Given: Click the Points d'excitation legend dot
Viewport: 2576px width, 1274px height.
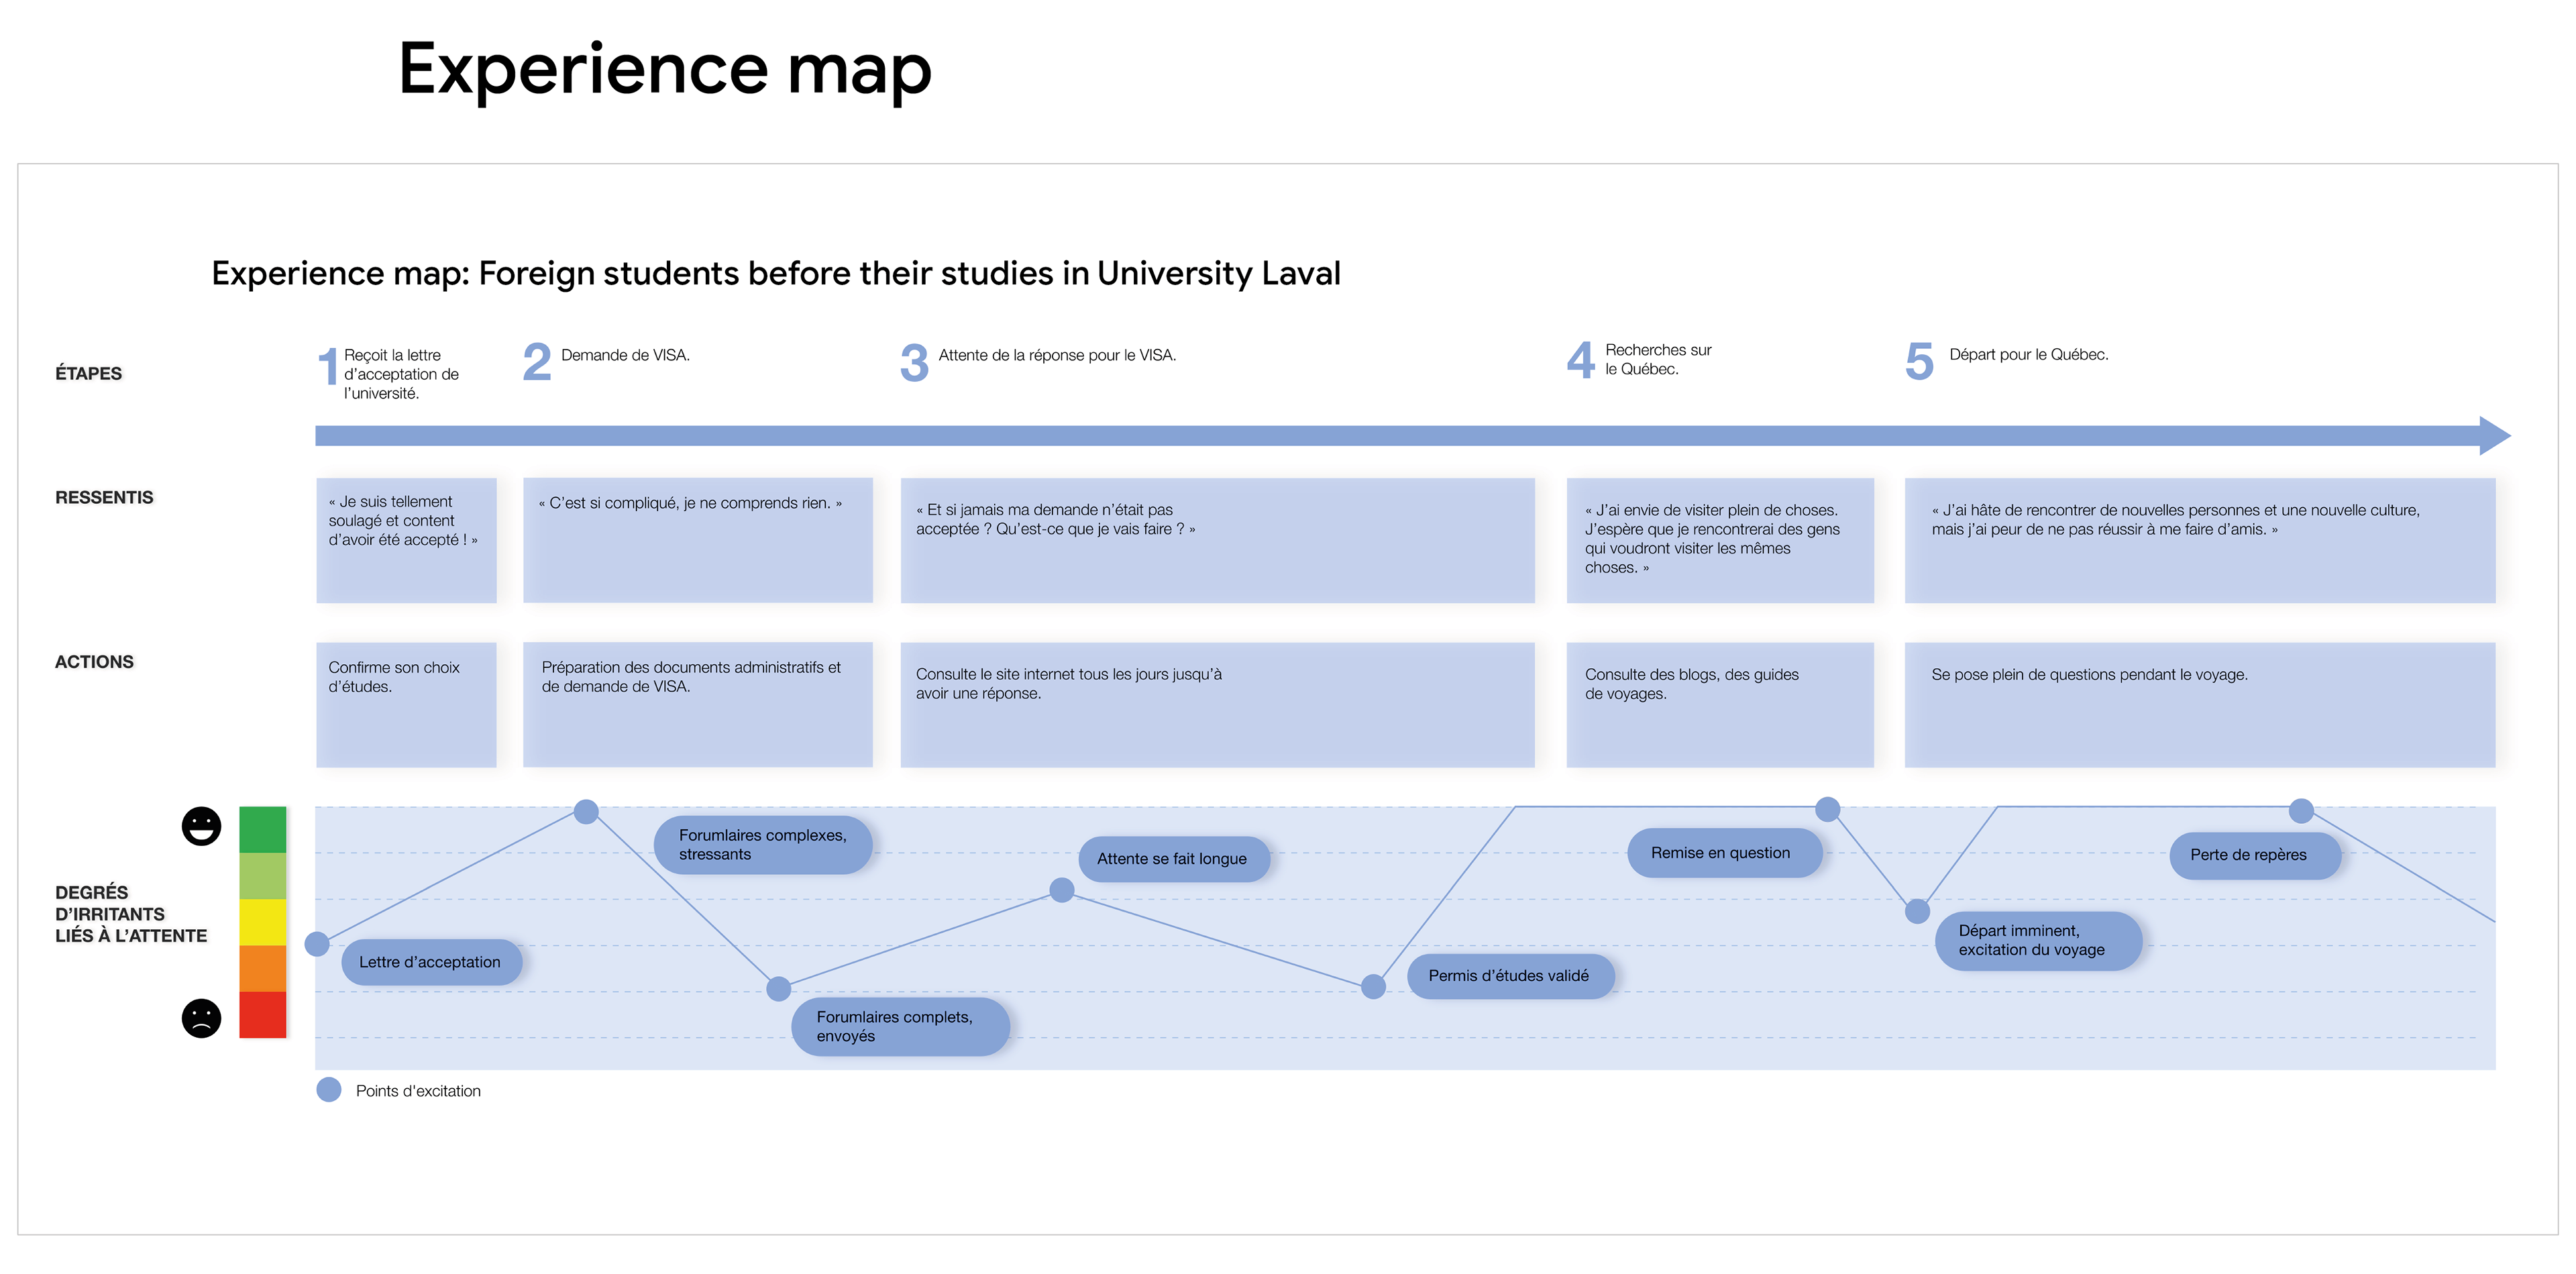Looking at the screenshot, I should point(329,1090).
